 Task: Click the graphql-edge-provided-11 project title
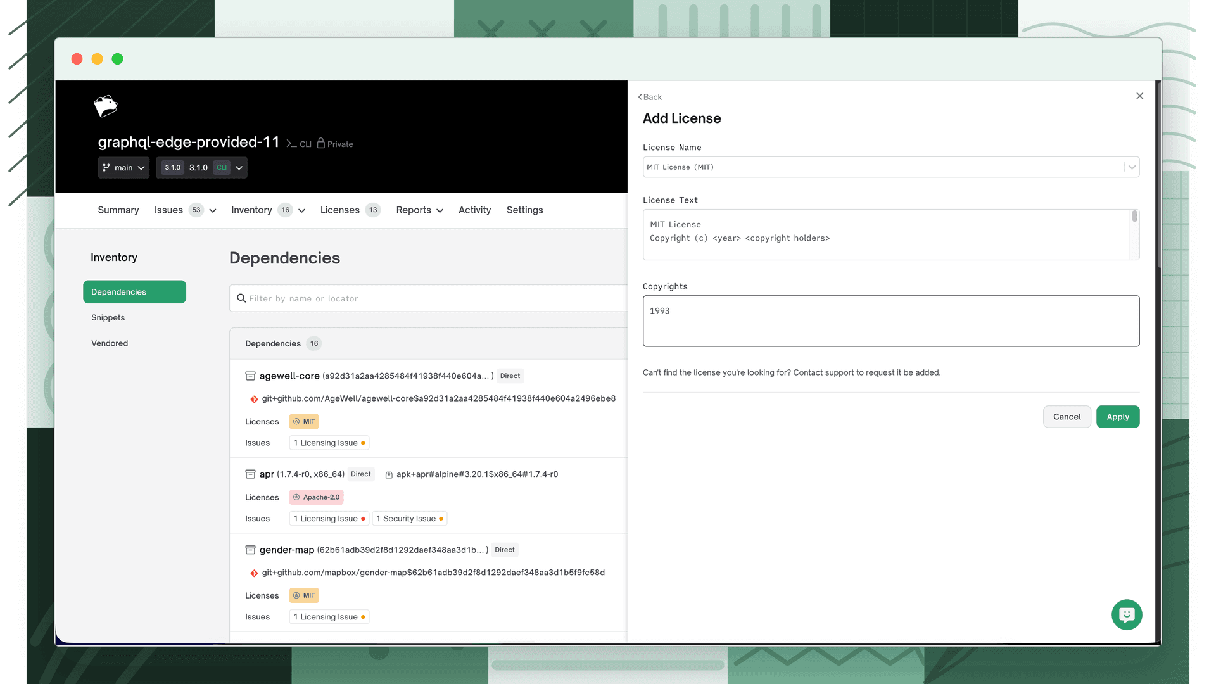(x=189, y=142)
